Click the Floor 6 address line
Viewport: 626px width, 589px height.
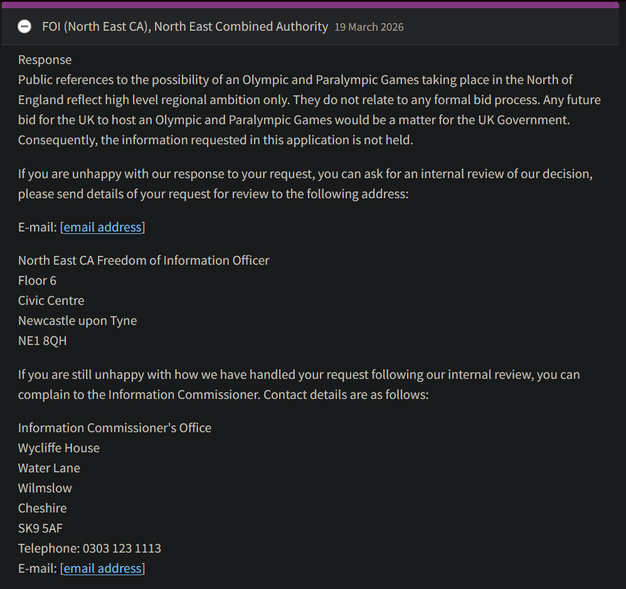37,280
